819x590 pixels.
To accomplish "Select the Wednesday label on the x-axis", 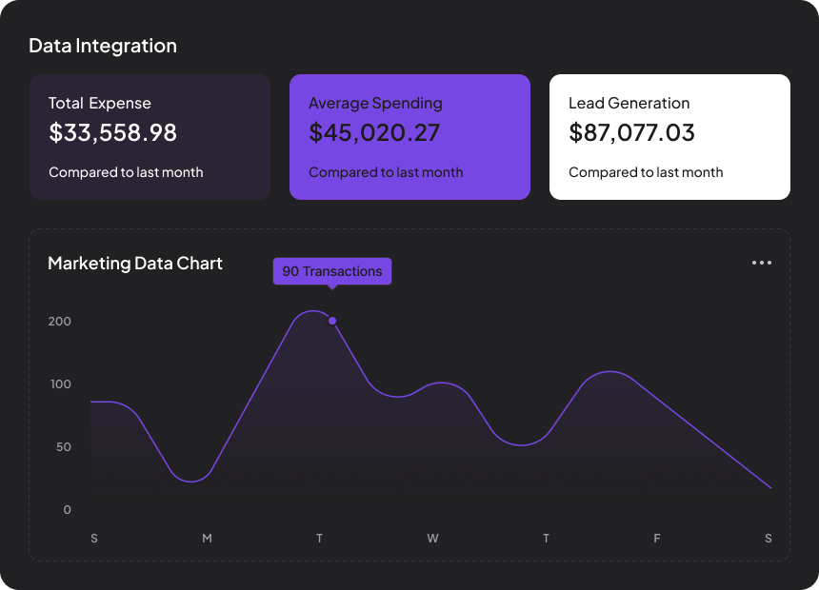I will pos(432,539).
